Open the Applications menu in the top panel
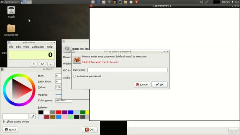The height and width of the screenshot is (135, 240). [10, 2]
